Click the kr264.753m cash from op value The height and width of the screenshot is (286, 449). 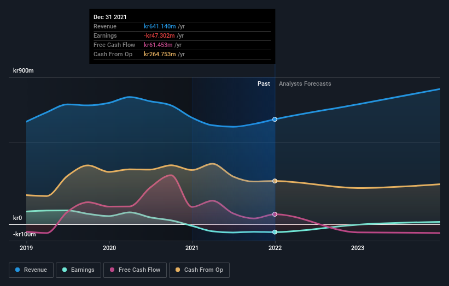(160, 54)
